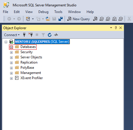Open the Tools menu

[58, 12]
